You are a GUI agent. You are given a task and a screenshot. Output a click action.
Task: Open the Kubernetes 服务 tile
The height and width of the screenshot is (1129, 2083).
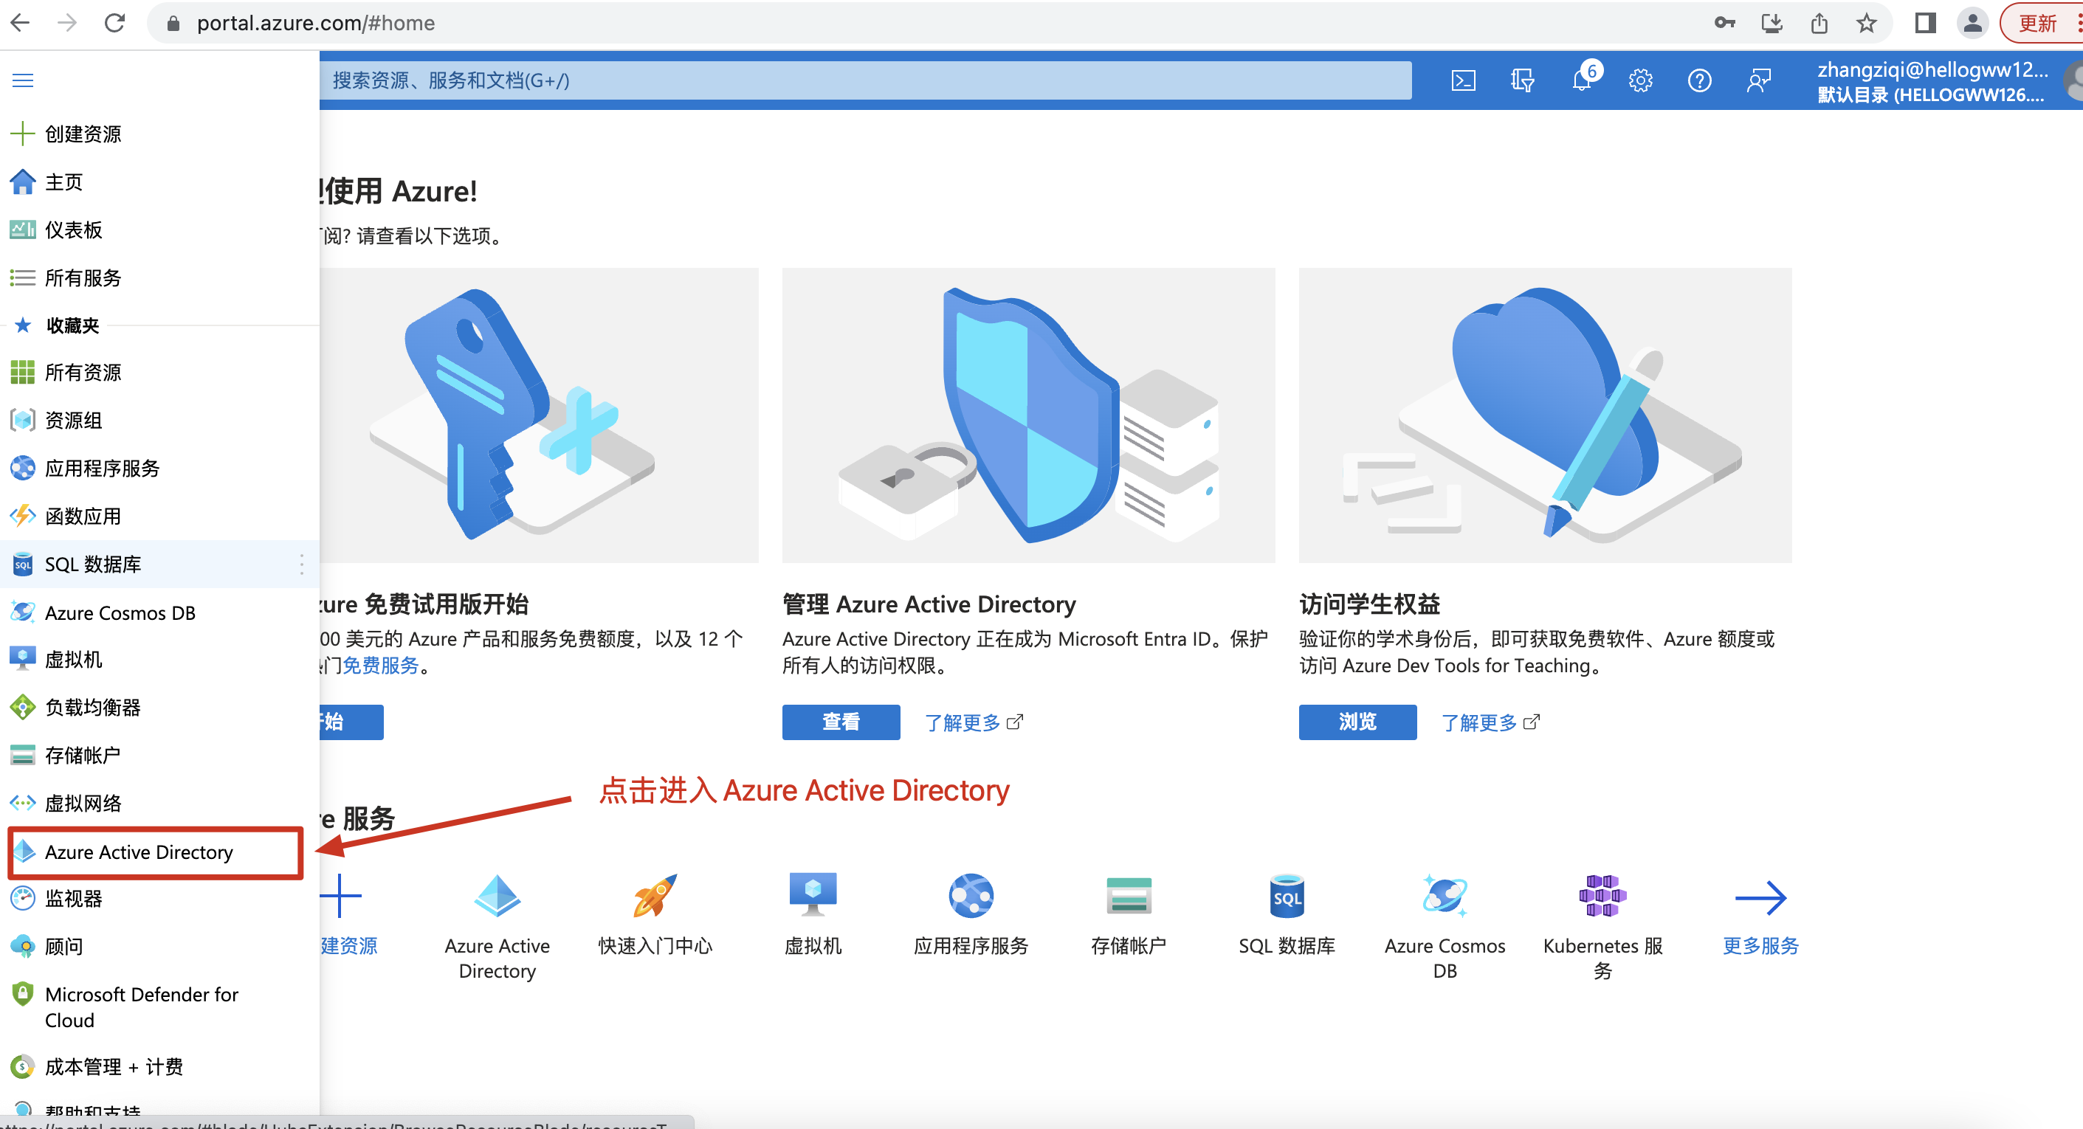pos(1602,927)
